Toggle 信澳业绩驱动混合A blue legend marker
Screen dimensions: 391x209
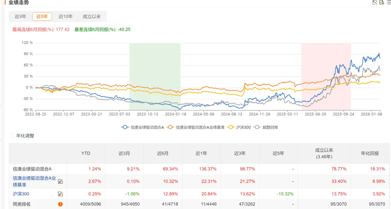[x=125, y=127]
